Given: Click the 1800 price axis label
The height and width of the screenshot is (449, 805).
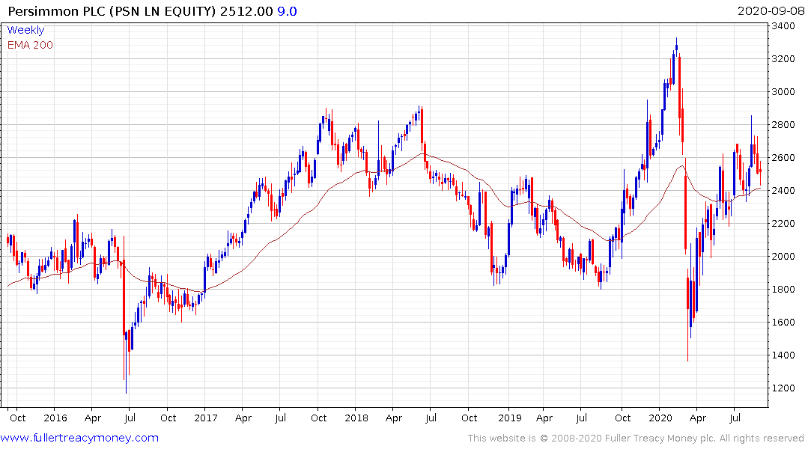Looking at the screenshot, I should pos(783,290).
